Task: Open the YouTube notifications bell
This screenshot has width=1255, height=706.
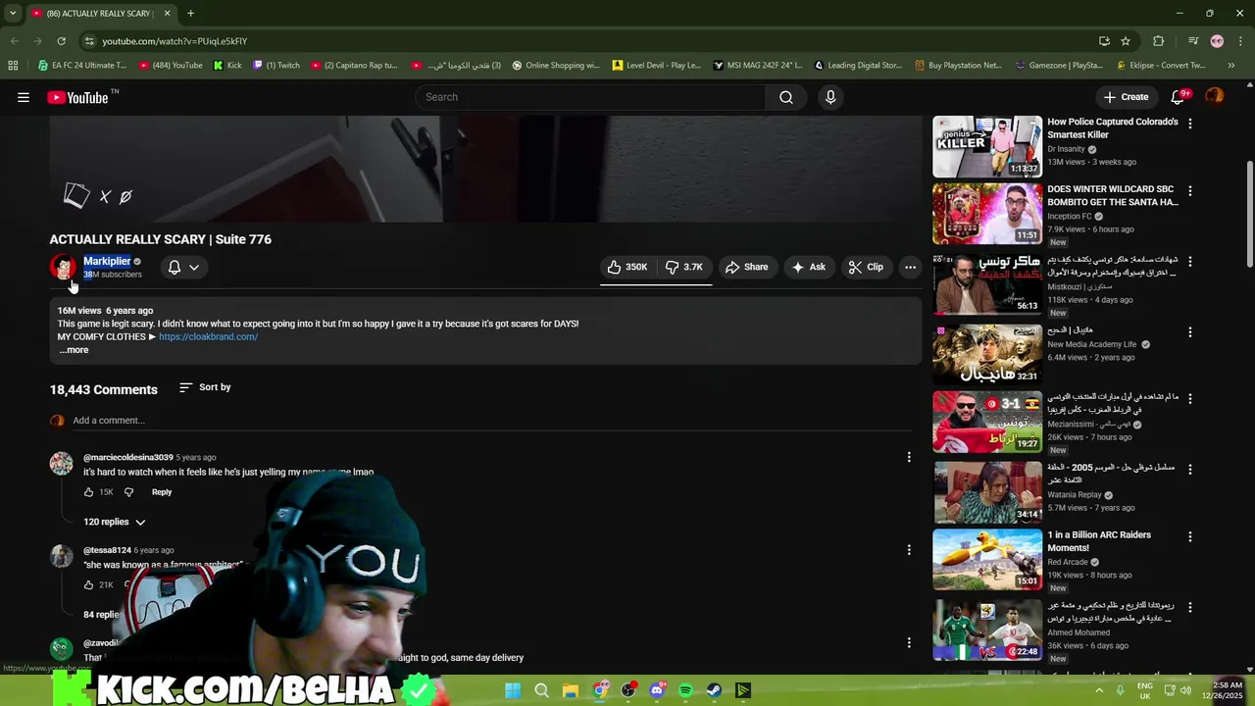Action: [x=1180, y=96]
